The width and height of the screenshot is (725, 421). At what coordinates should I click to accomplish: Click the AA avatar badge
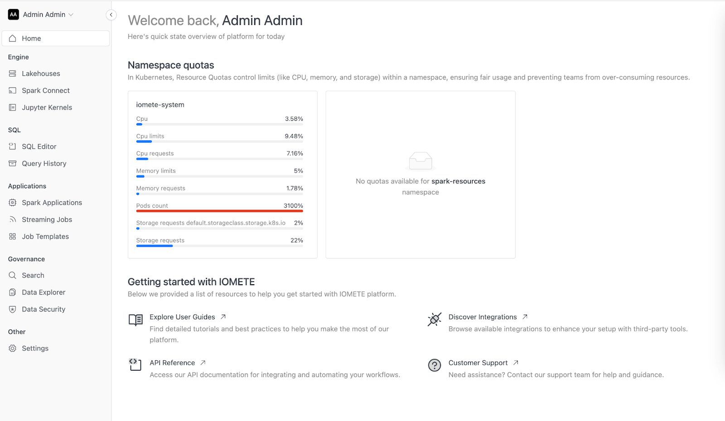(14, 14)
